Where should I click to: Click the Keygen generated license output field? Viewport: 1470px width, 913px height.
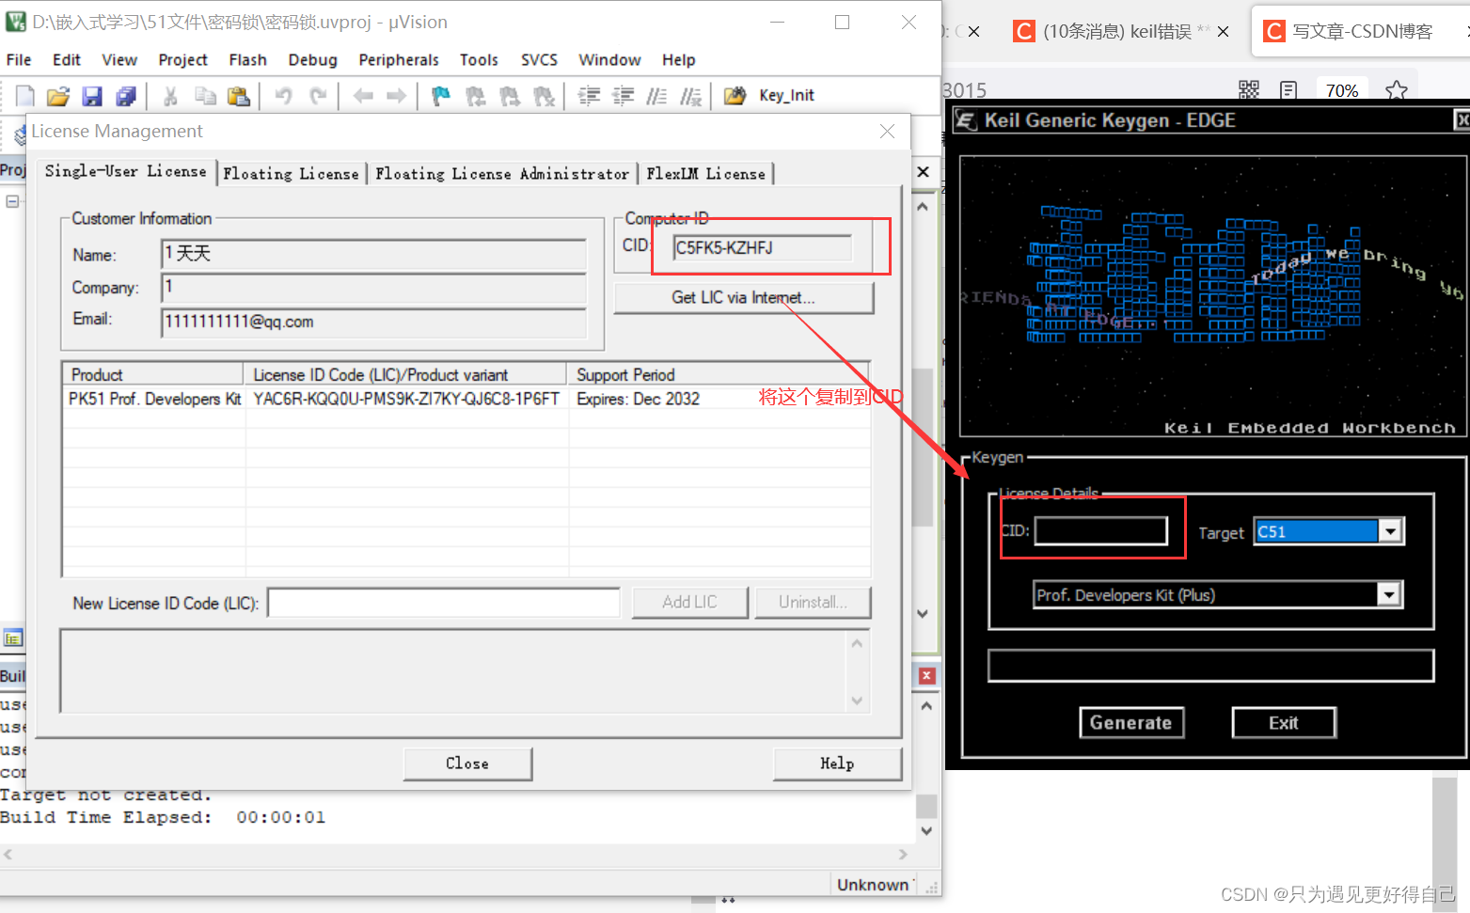pos(1210,665)
